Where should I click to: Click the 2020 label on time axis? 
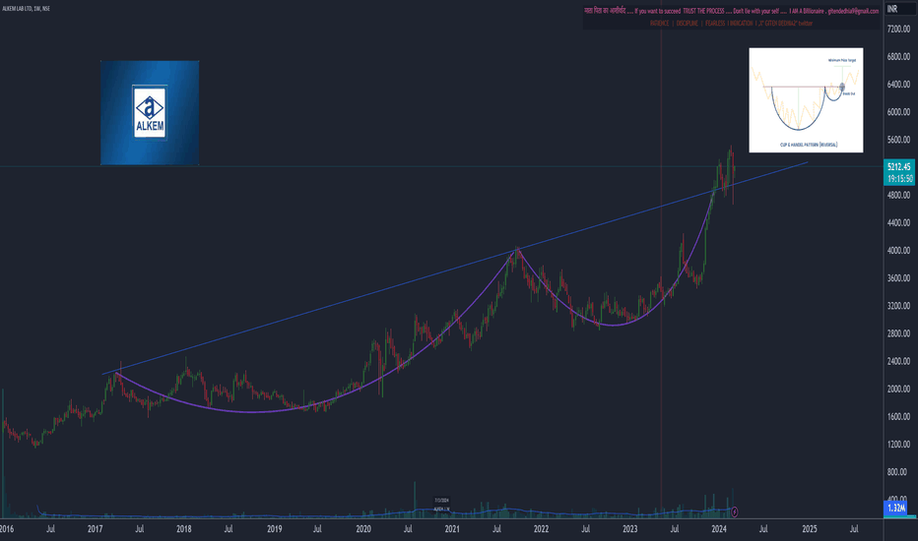click(x=363, y=529)
